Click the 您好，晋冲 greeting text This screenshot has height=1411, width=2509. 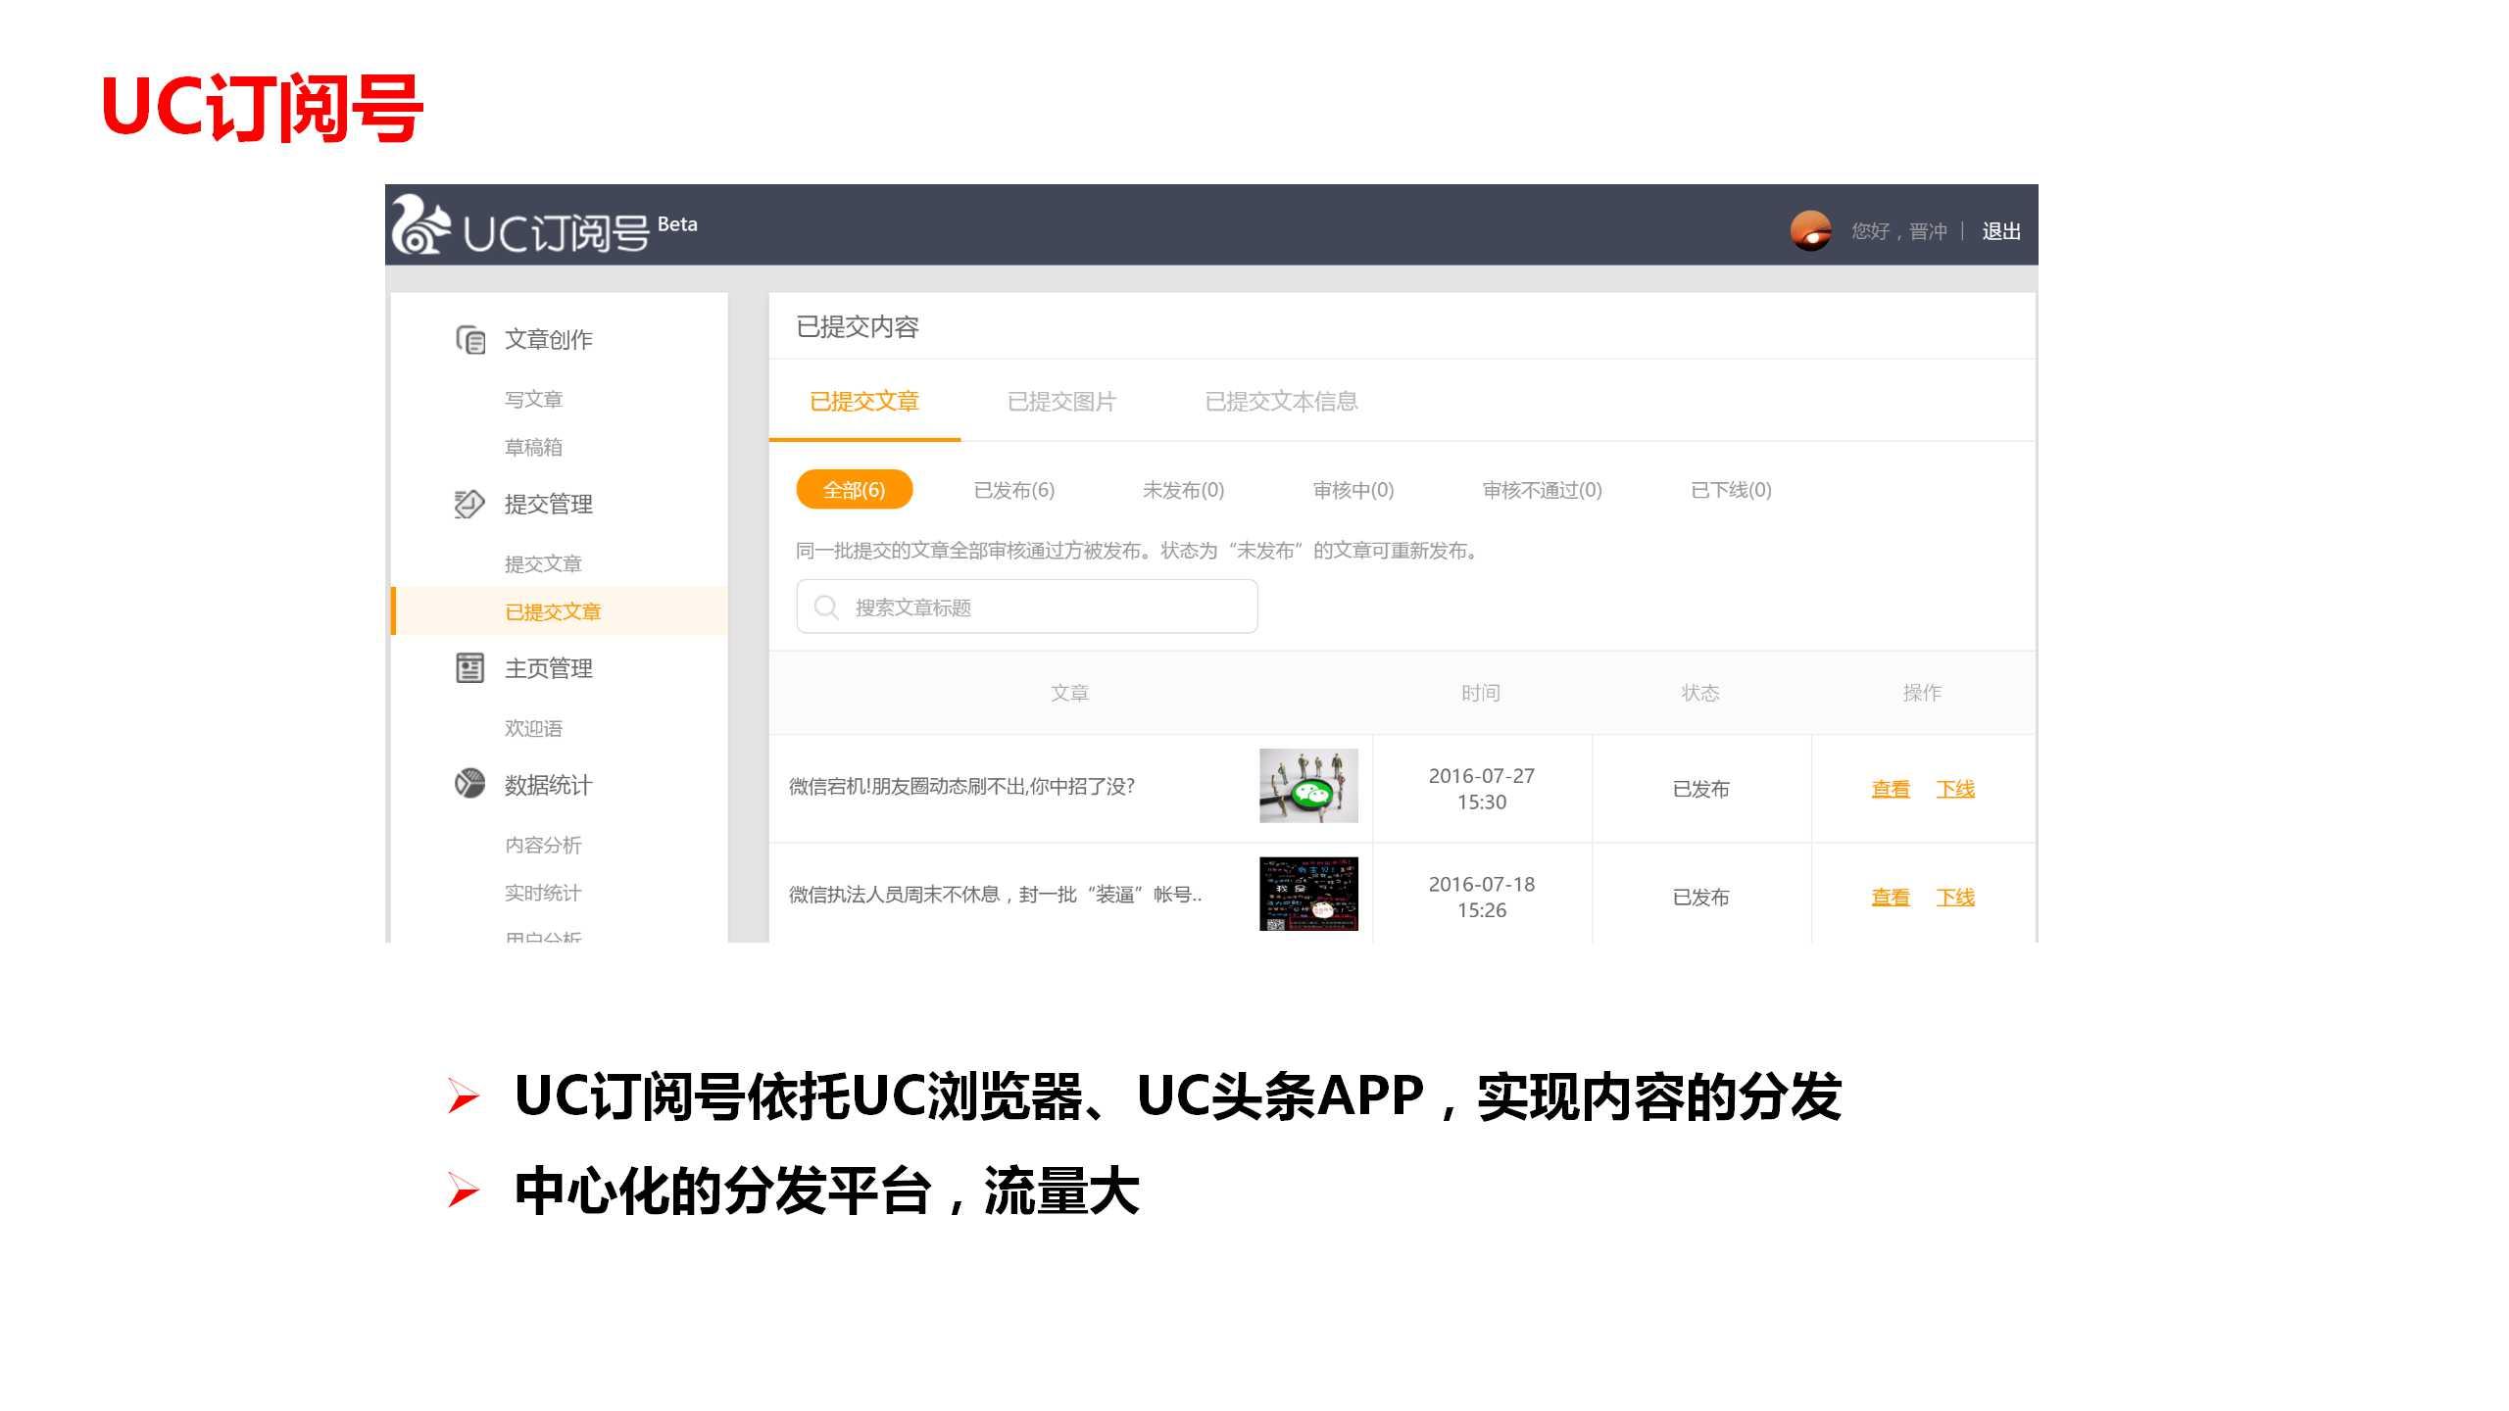pyautogui.click(x=1899, y=231)
